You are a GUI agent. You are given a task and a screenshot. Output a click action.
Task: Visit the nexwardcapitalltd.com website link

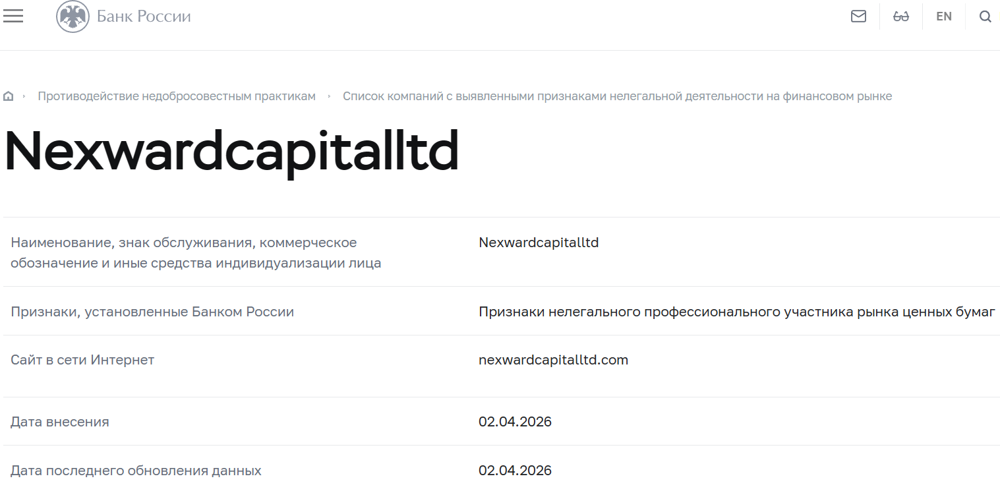click(554, 360)
